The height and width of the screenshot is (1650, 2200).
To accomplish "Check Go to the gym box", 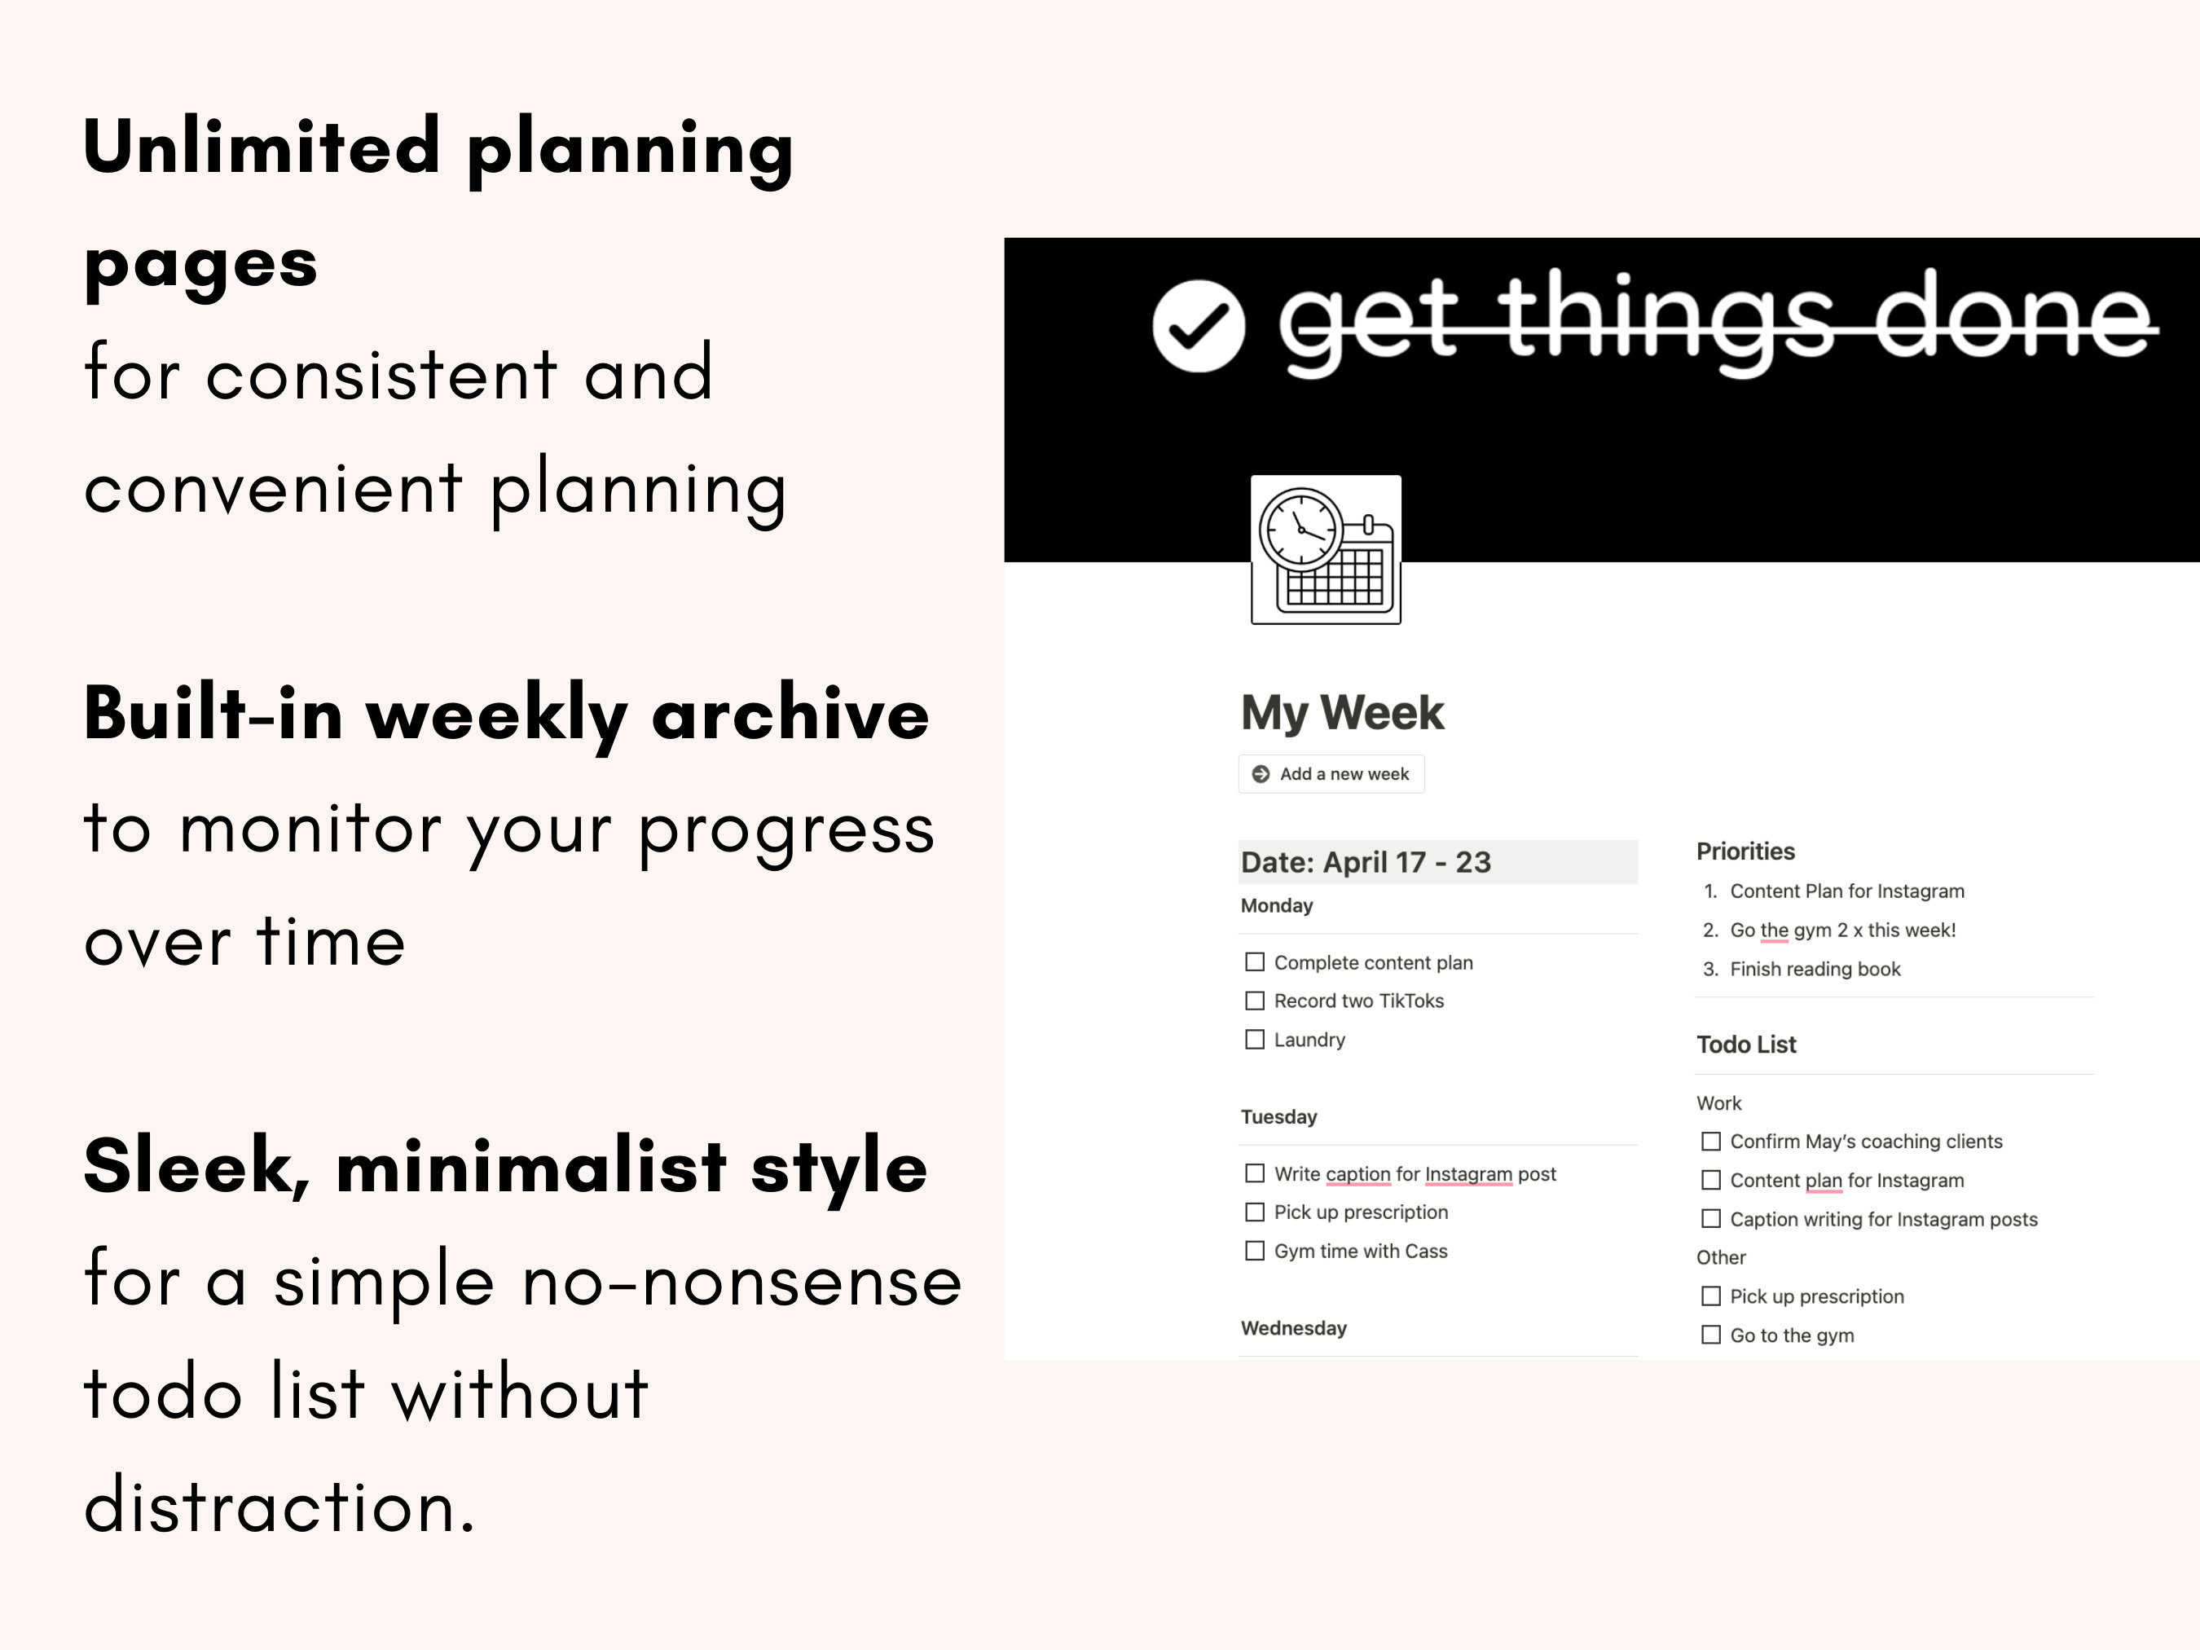I will click(1710, 1335).
